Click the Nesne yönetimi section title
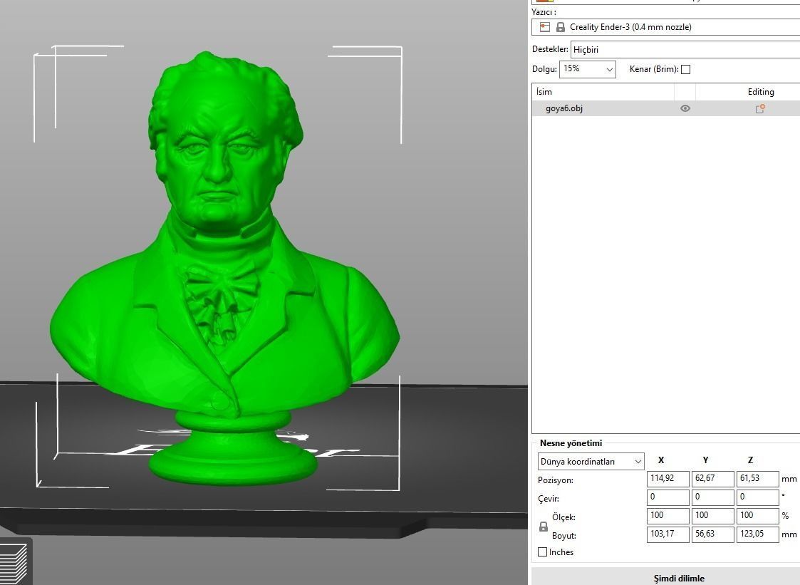 (x=571, y=443)
